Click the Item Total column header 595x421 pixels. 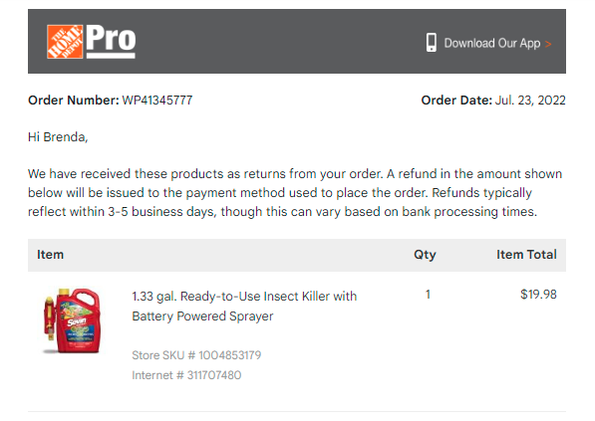pos(526,255)
